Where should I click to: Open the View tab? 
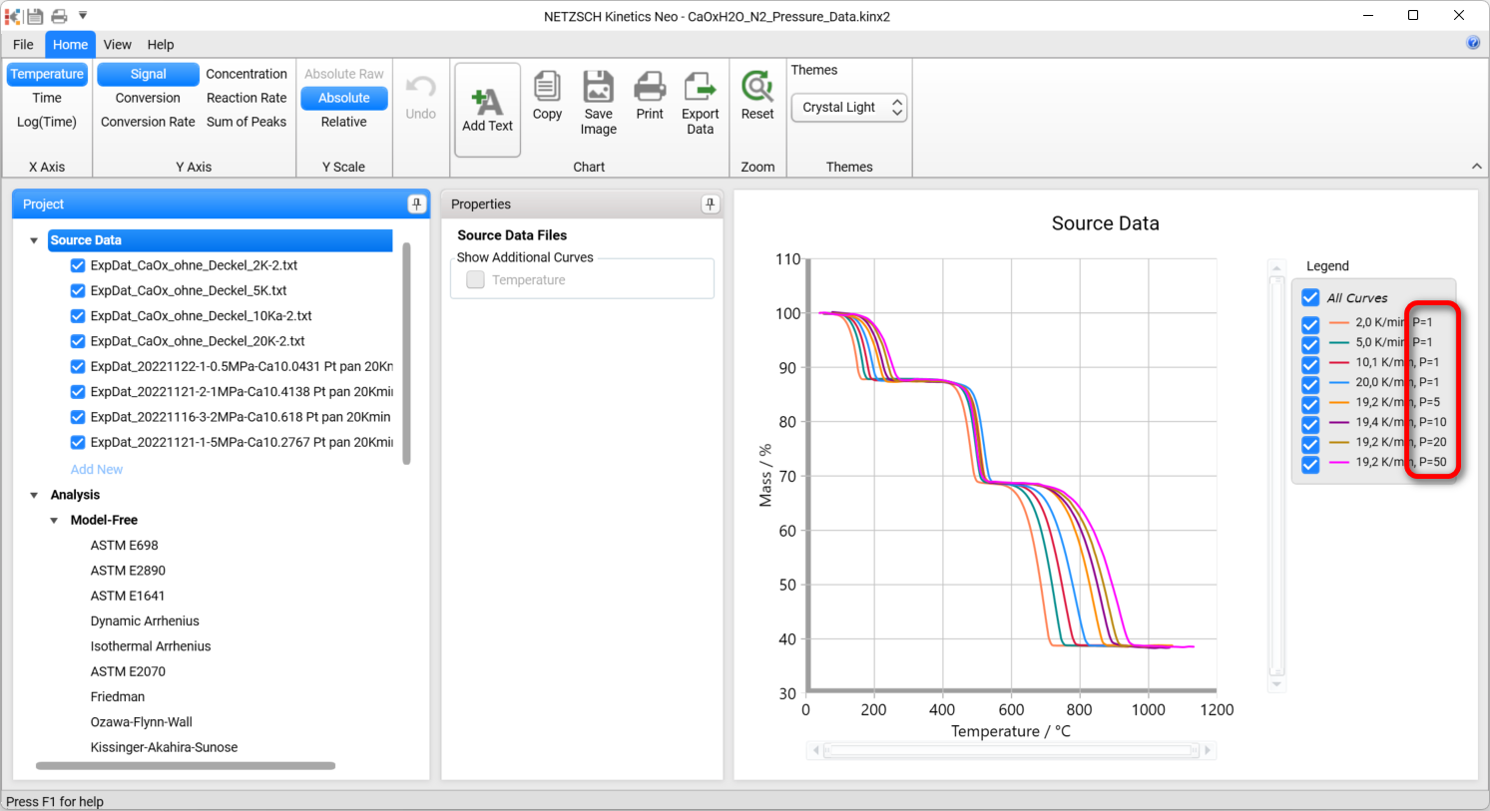(117, 45)
